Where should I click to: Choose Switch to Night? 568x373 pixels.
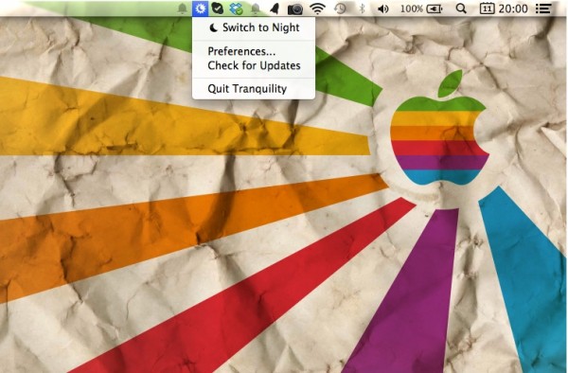254,27
